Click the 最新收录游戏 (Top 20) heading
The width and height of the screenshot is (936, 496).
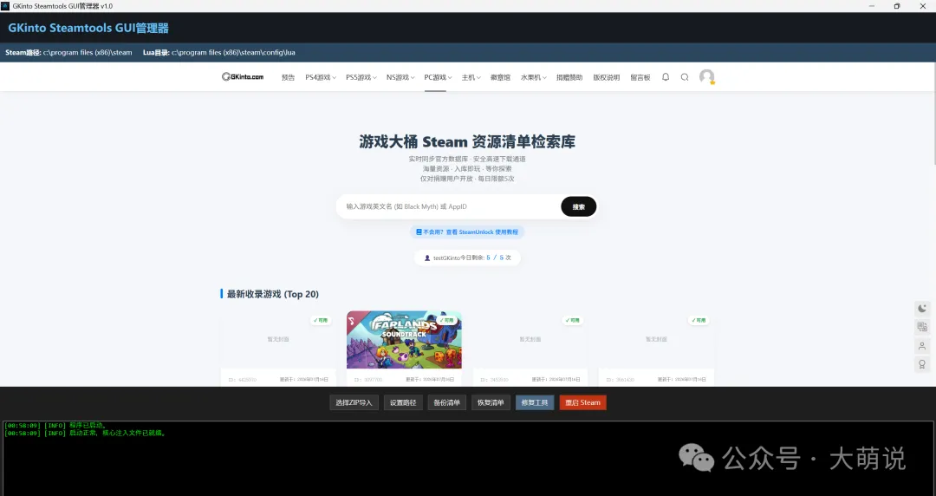click(x=273, y=294)
